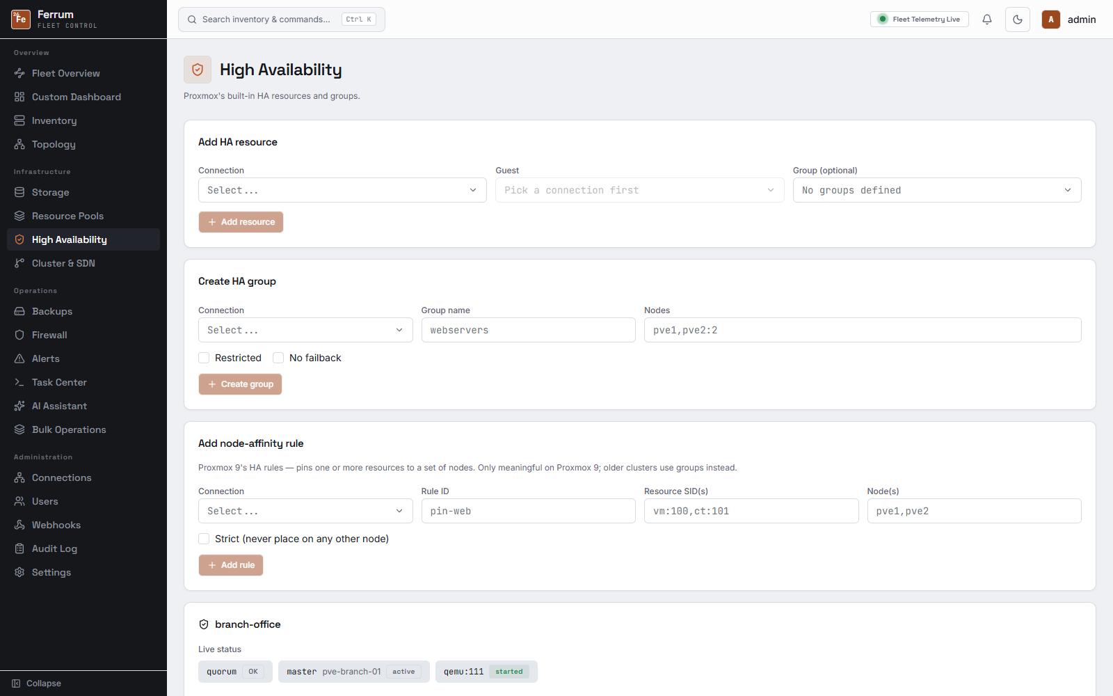This screenshot has height=696, width=1113.
Task: Click the admin avatar icon
Action: 1051,19
